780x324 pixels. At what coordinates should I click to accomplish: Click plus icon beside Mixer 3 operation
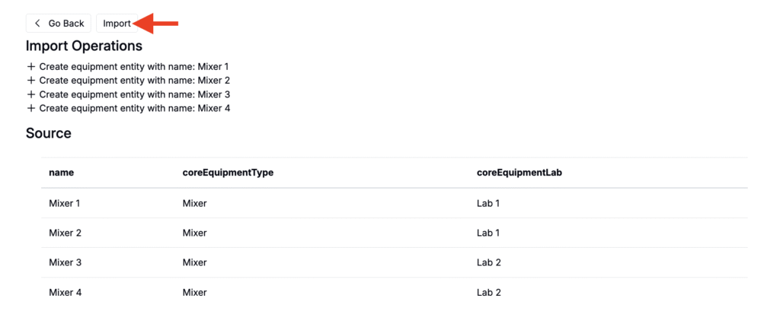(x=31, y=94)
